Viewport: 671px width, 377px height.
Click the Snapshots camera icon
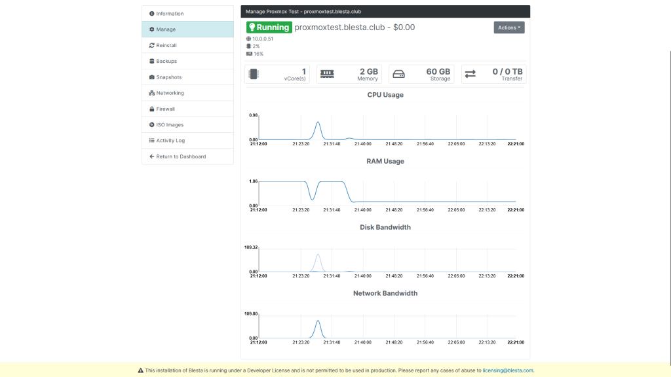[152, 77]
